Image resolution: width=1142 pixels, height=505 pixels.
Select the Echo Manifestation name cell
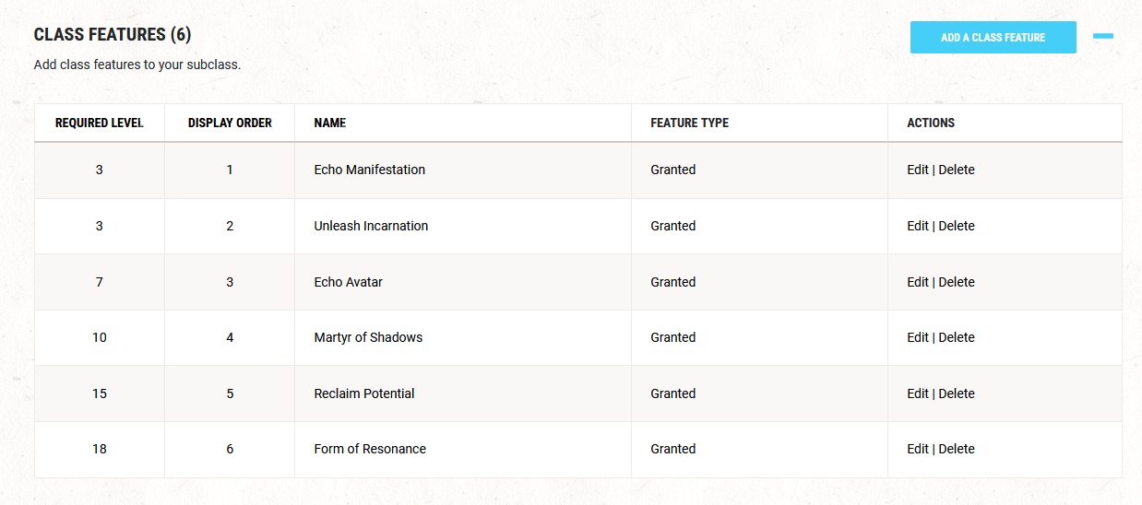tap(369, 170)
